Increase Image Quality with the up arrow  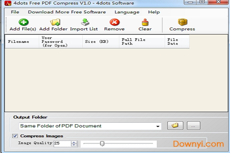pos(74,142)
